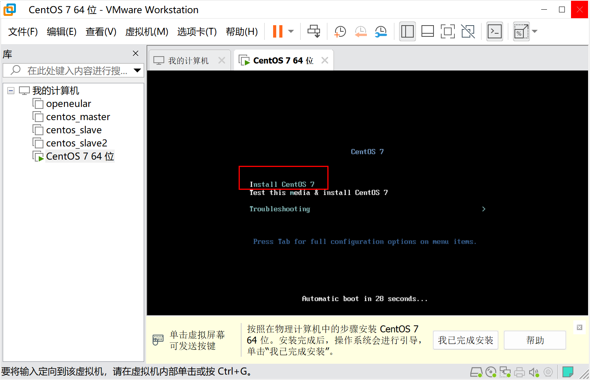Screen dimensions: 590x380
Task: Close the 我的计算机 tab
Action: pos(222,60)
